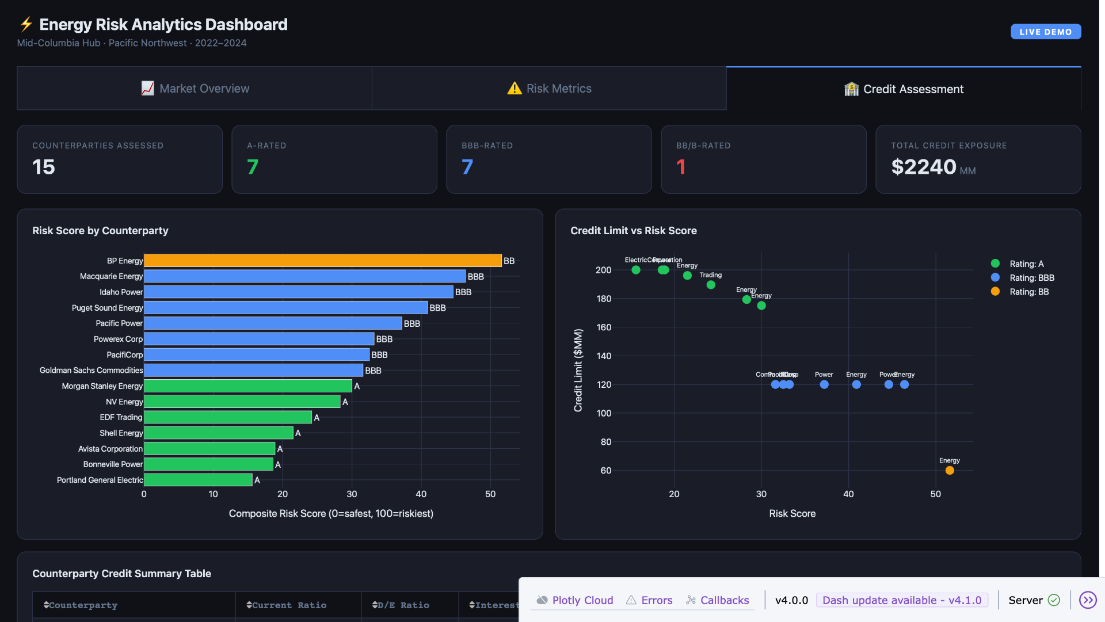The image size is (1105, 622).
Task: Click the bank icon on the Credit Assessment tab
Action: (x=851, y=89)
